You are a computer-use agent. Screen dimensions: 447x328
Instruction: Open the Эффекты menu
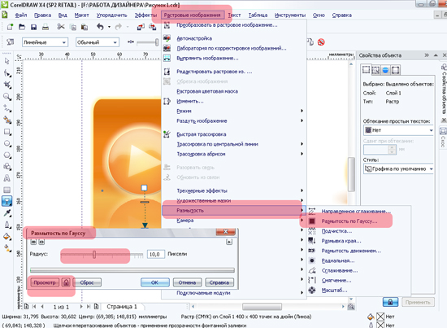click(145, 15)
